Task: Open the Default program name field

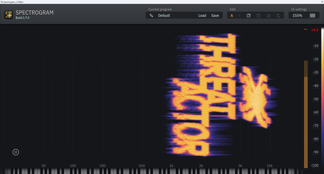Action: 164,15
